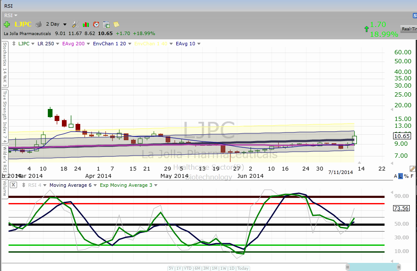Open the RSI layout menu at top
417x271 pixels.
[x=11, y=15]
